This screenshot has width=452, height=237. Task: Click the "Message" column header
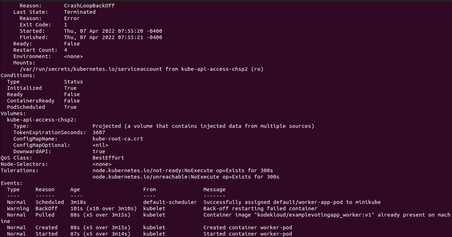[214, 189]
